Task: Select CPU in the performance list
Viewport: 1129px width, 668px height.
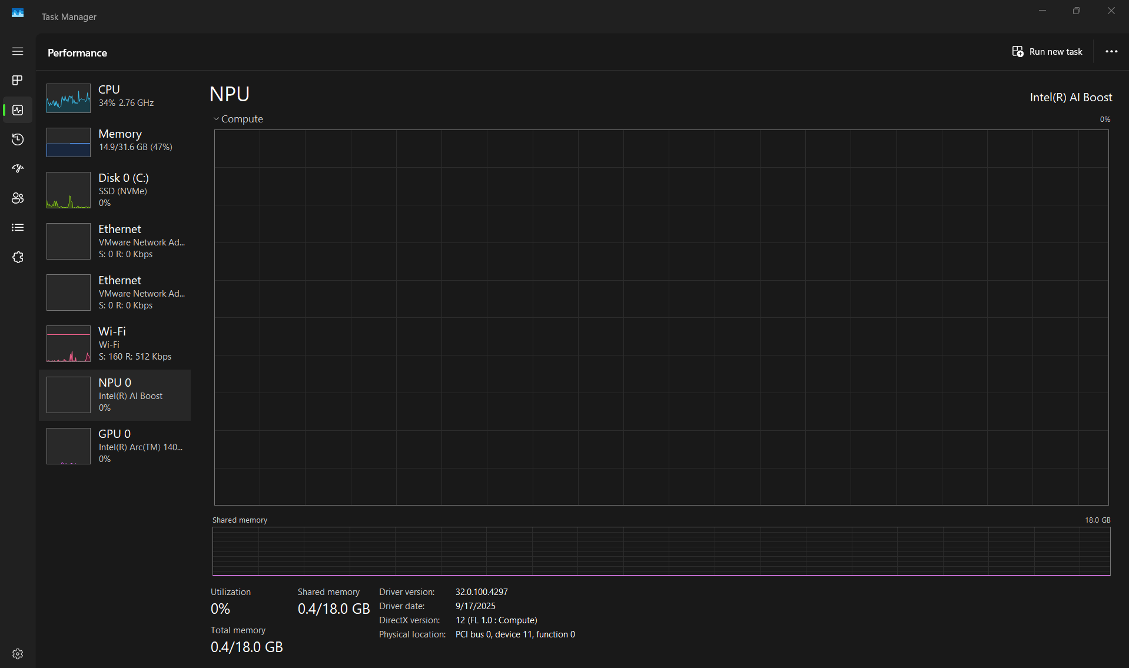Action: pos(115,97)
